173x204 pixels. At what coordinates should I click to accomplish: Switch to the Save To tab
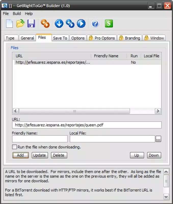tap(60, 38)
